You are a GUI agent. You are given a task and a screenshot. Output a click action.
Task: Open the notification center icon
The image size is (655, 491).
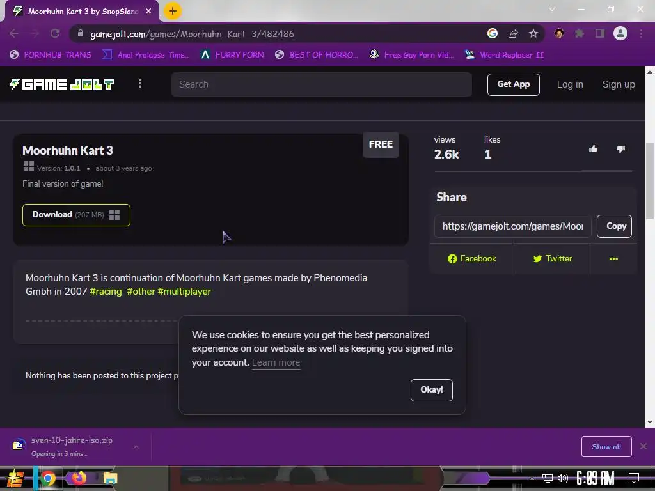(634, 478)
